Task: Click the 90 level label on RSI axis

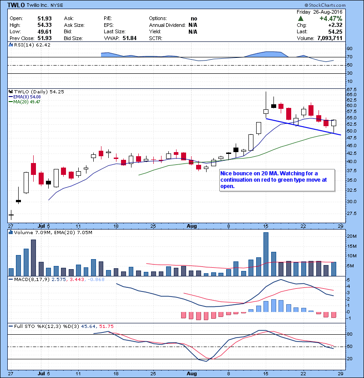Action: coord(349,48)
